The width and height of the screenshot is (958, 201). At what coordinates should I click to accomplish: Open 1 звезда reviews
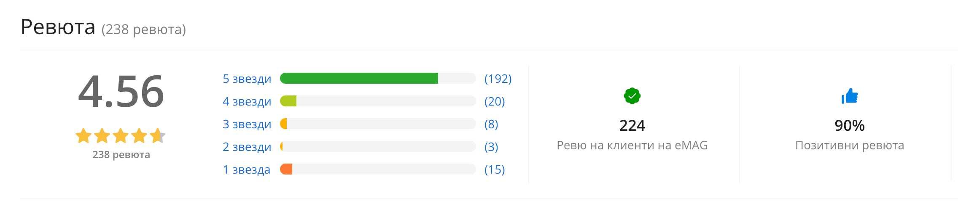[x=246, y=169]
